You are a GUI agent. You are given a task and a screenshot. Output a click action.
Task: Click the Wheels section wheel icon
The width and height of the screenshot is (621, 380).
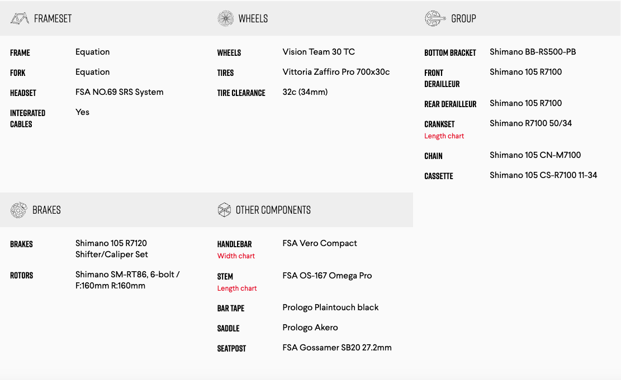pyautogui.click(x=225, y=18)
